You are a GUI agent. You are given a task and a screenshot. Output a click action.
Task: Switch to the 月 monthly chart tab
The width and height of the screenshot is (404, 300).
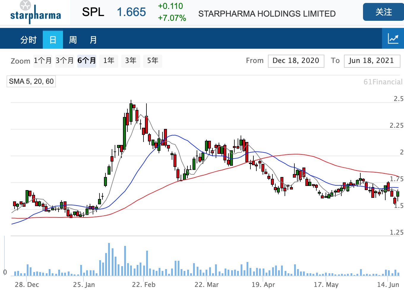pos(93,40)
